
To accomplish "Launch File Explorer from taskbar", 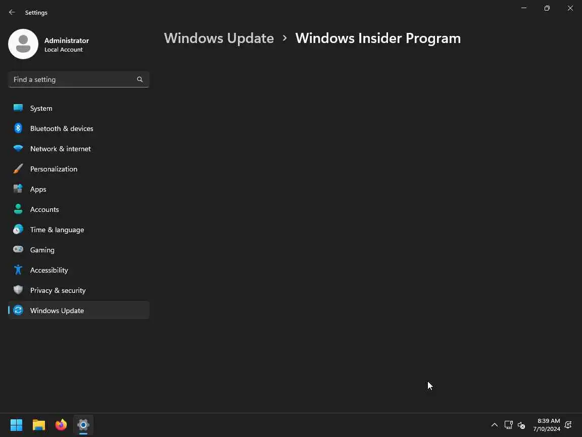I will 38,425.
